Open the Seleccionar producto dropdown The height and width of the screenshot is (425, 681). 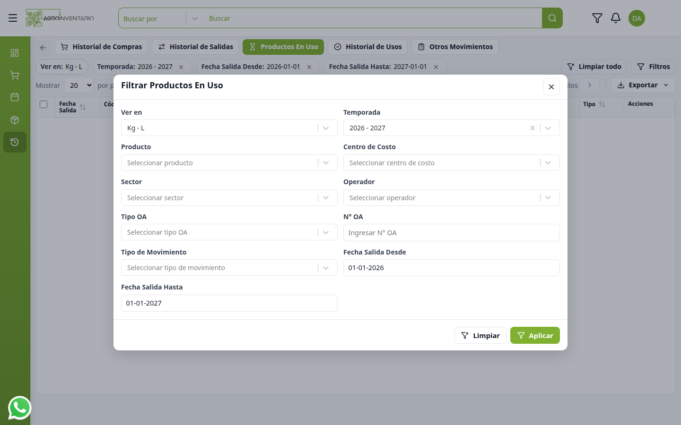pos(229,163)
